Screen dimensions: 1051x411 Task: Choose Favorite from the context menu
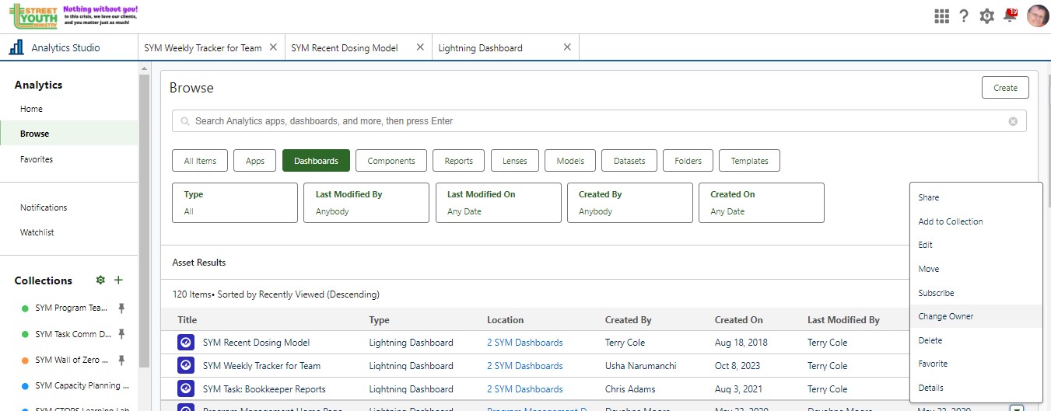(x=976, y=364)
